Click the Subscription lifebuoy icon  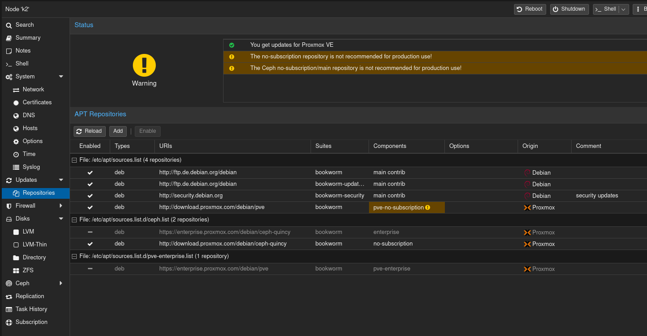click(x=9, y=322)
